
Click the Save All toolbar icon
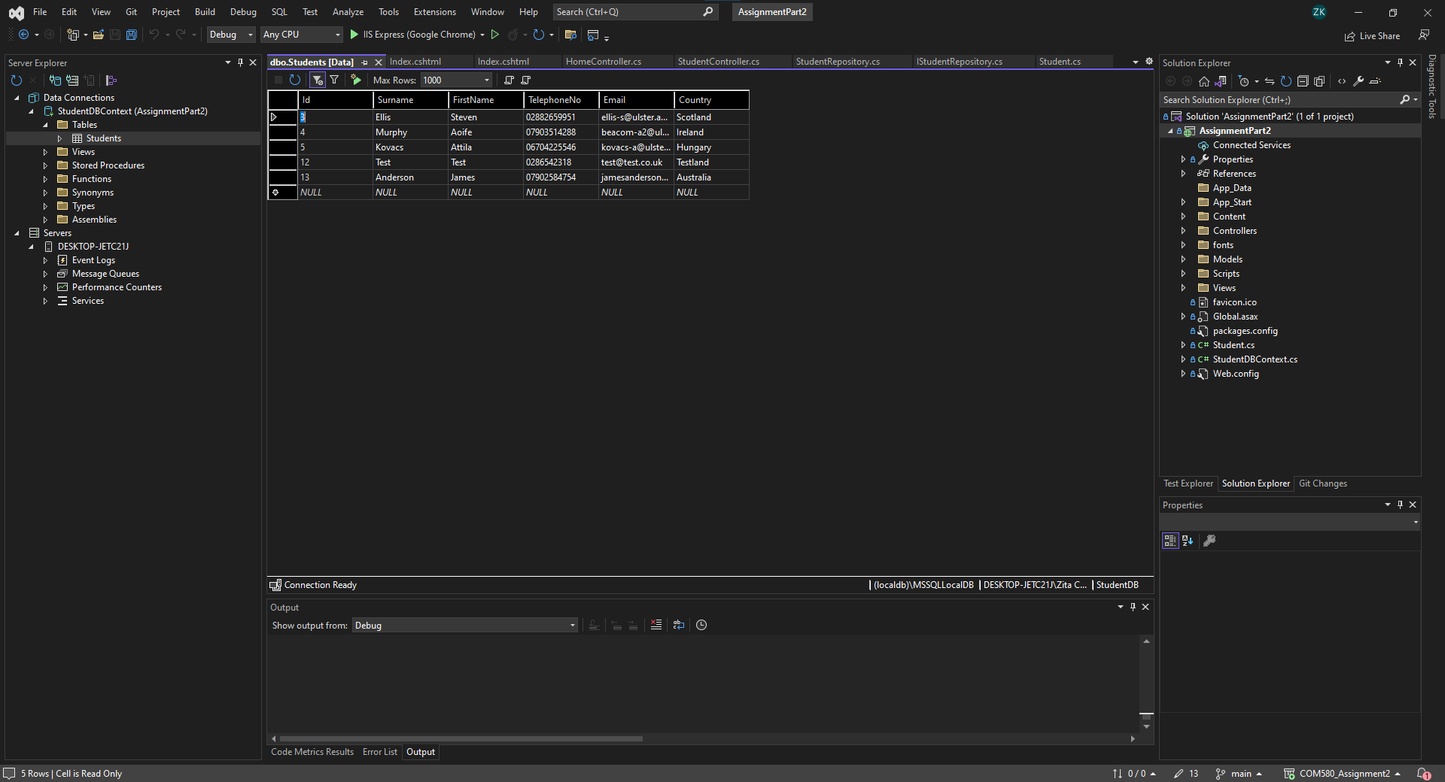(132, 35)
